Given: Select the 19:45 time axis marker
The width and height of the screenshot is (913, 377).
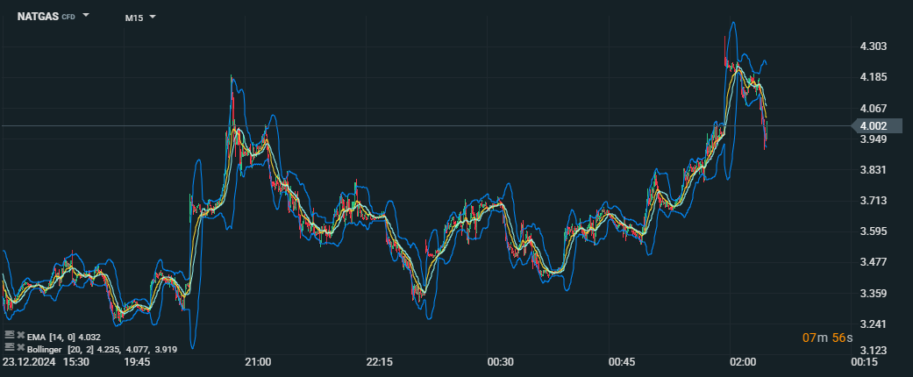Looking at the screenshot, I should (x=137, y=361).
